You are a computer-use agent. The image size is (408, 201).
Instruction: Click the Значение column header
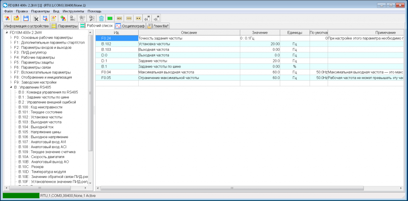click(260, 33)
